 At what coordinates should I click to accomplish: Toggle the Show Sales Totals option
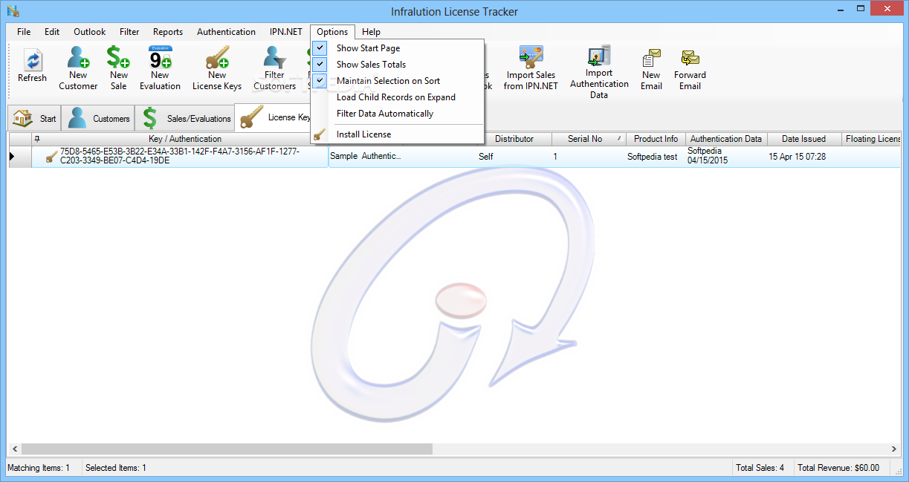tap(398, 65)
